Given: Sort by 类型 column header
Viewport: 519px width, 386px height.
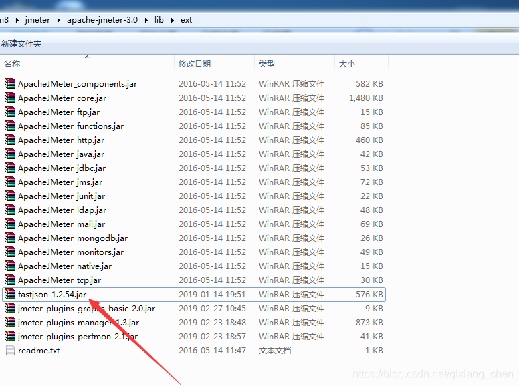Looking at the screenshot, I should [x=294, y=63].
